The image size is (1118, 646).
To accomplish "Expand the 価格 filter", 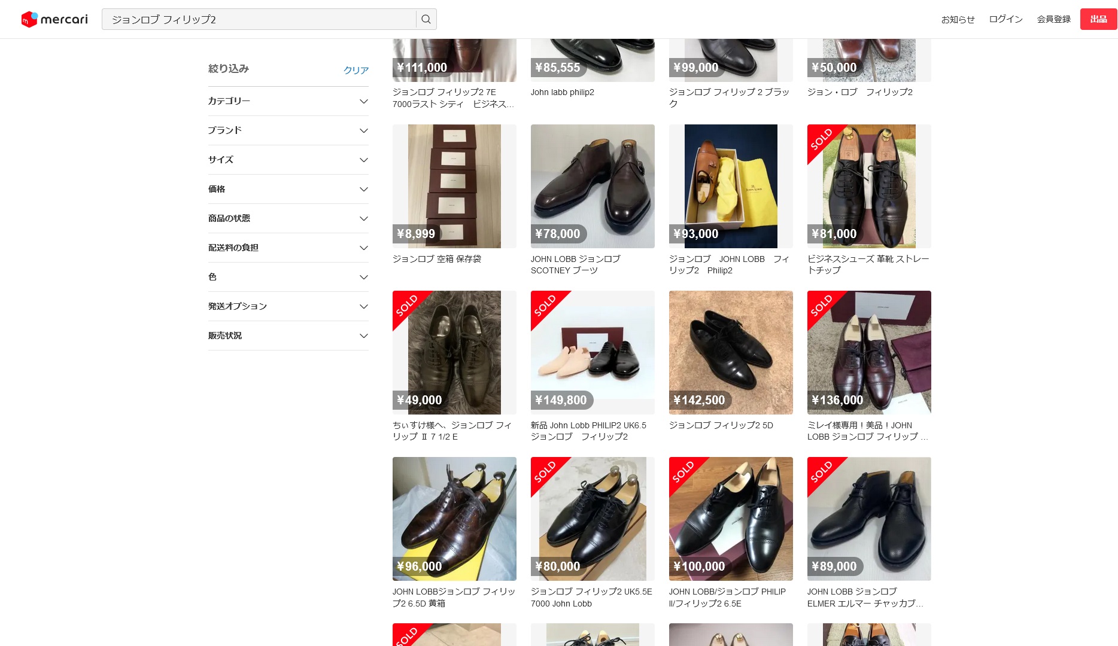I will [288, 189].
